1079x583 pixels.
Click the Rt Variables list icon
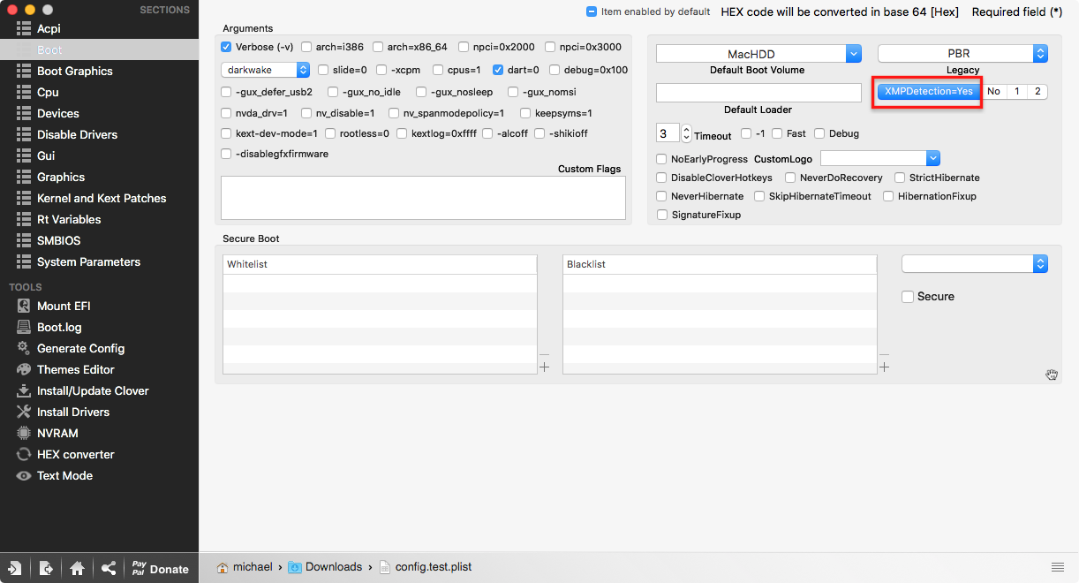23,219
